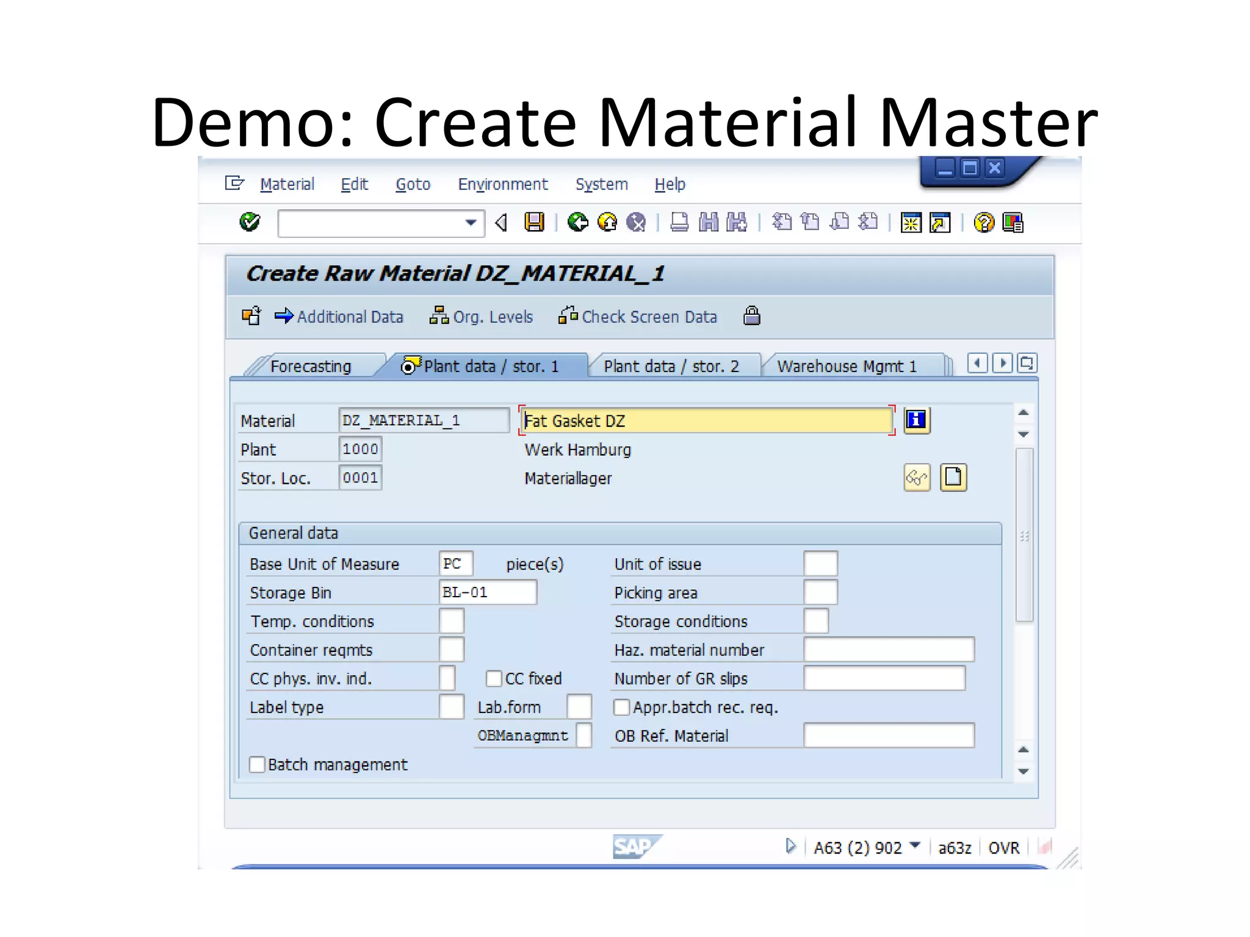
Task: Open the Help menu
Action: click(670, 184)
